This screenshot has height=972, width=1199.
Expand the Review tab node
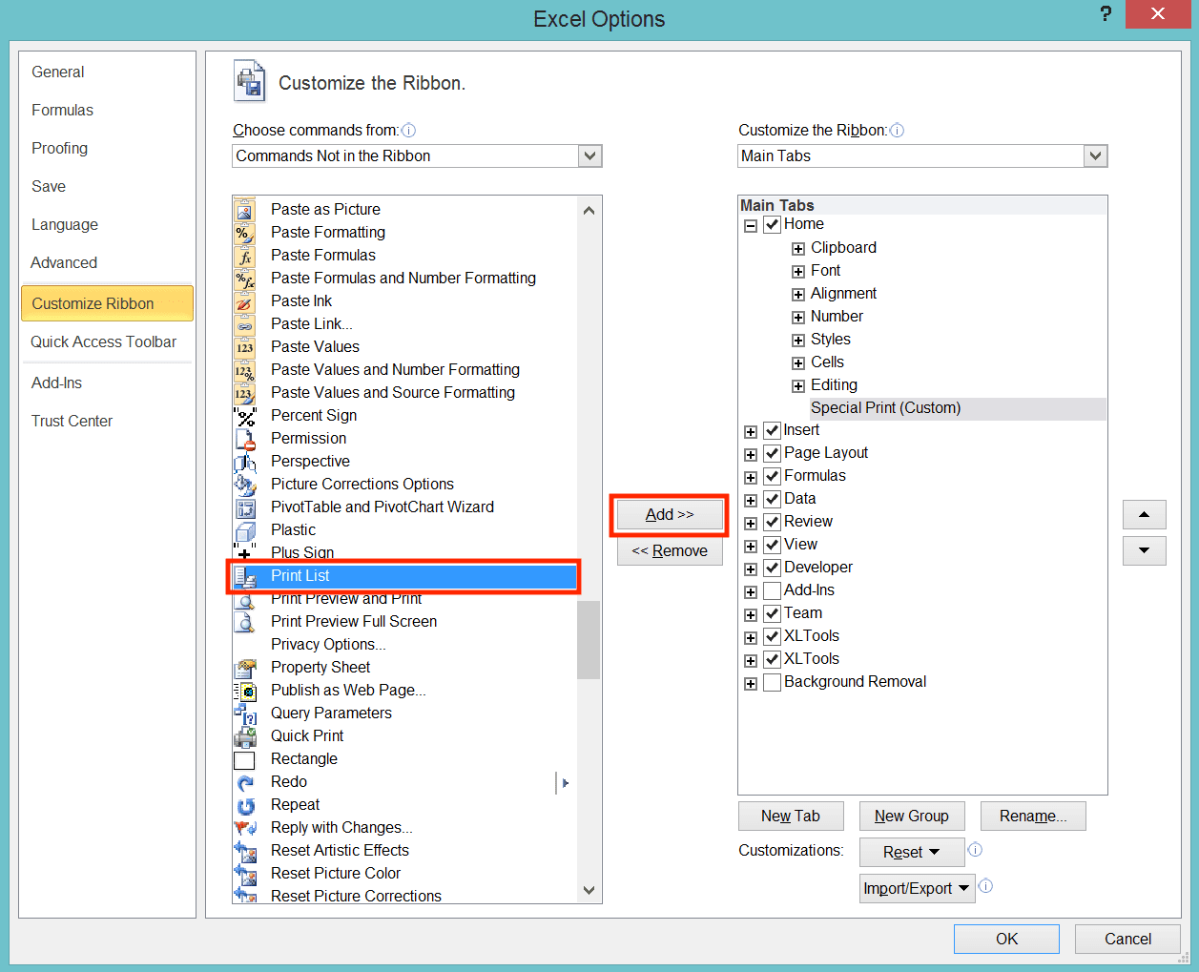point(751,524)
